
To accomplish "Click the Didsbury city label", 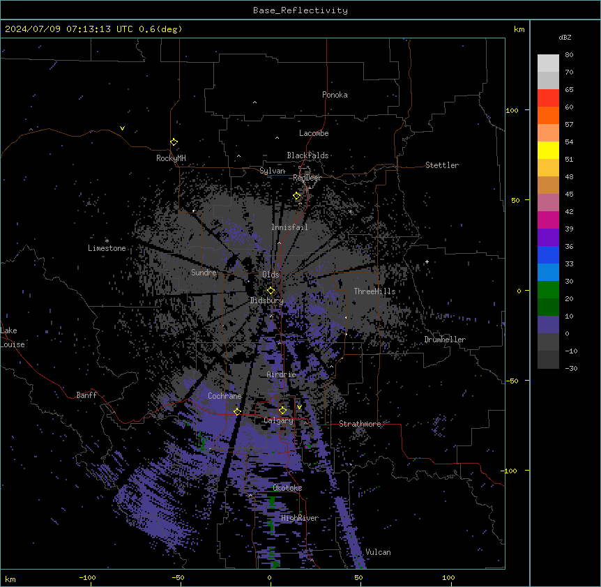I will pyautogui.click(x=267, y=300).
